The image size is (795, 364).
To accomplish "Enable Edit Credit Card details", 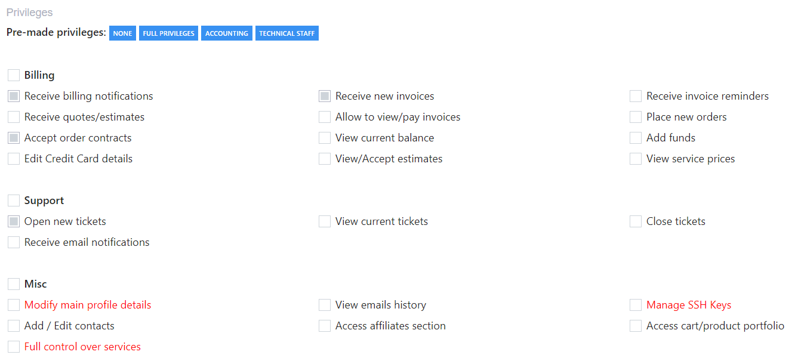I will tap(14, 159).
